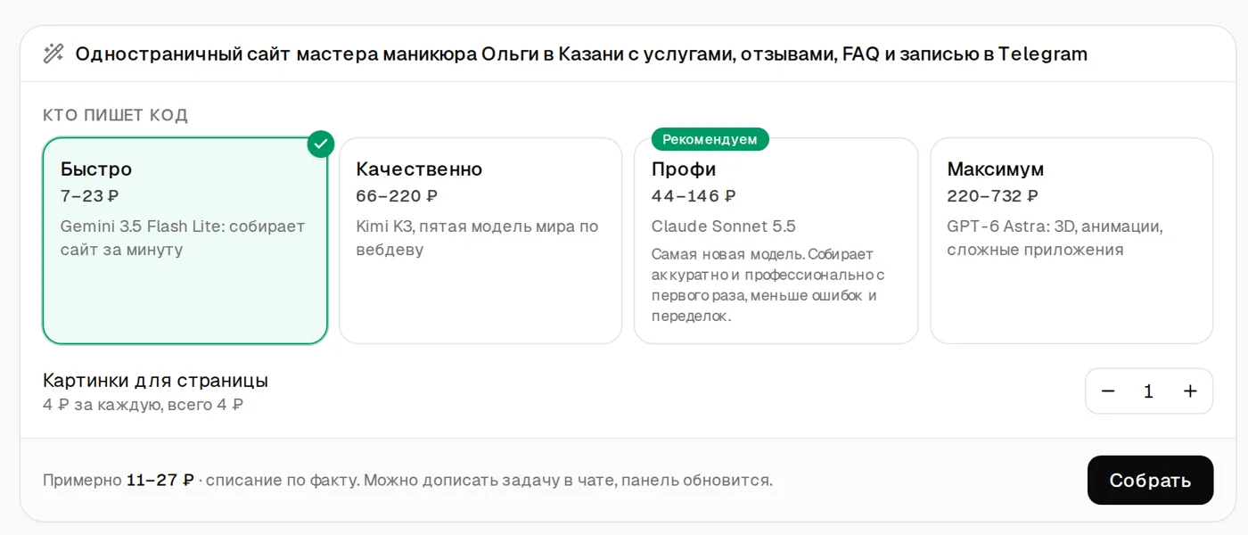Click the picture count value 1
Screen dimensions: 1248x535
tap(1149, 391)
